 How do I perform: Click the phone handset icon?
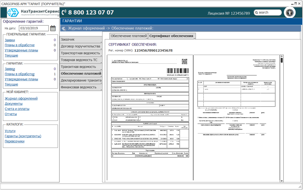64,12
